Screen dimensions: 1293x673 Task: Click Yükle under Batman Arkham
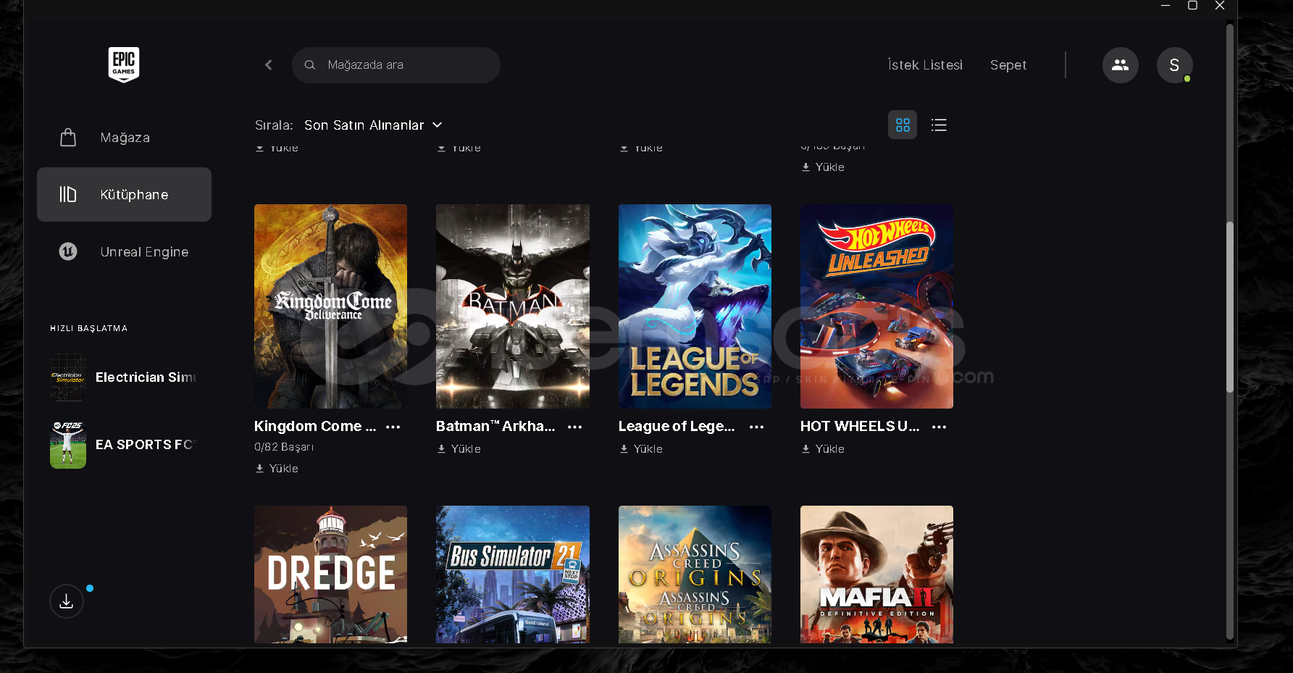point(466,449)
